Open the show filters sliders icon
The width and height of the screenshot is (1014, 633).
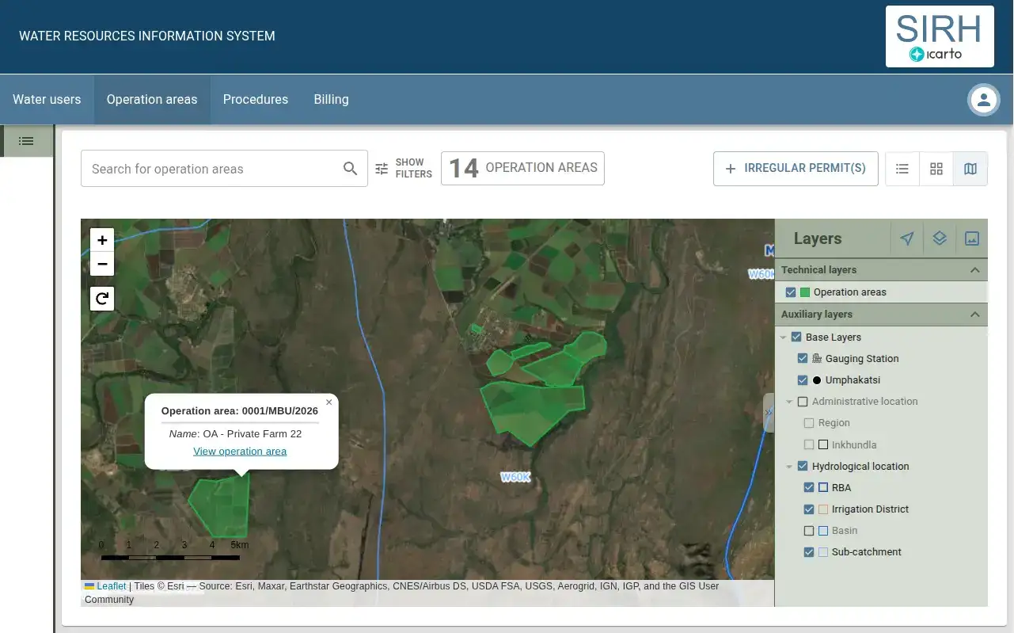coord(382,169)
